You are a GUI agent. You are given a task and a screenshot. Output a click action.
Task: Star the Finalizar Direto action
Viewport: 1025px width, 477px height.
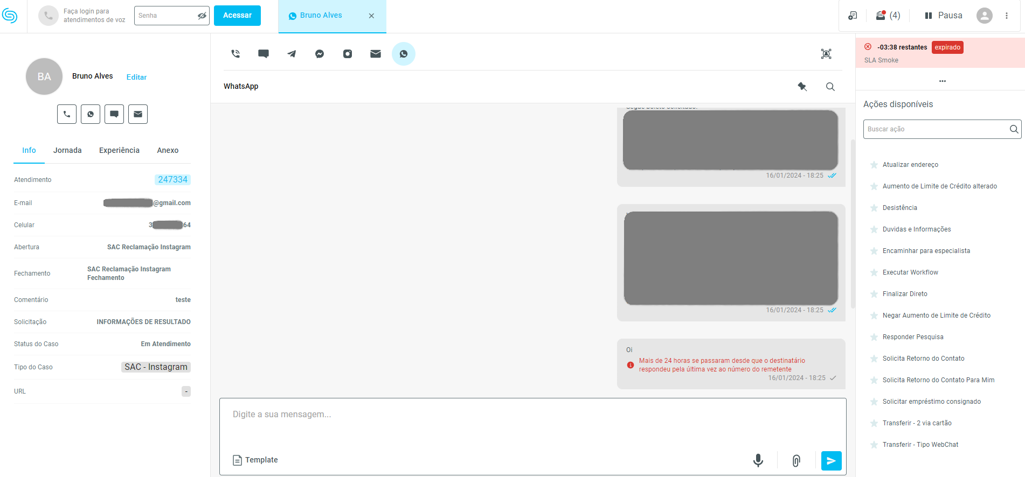(874, 294)
